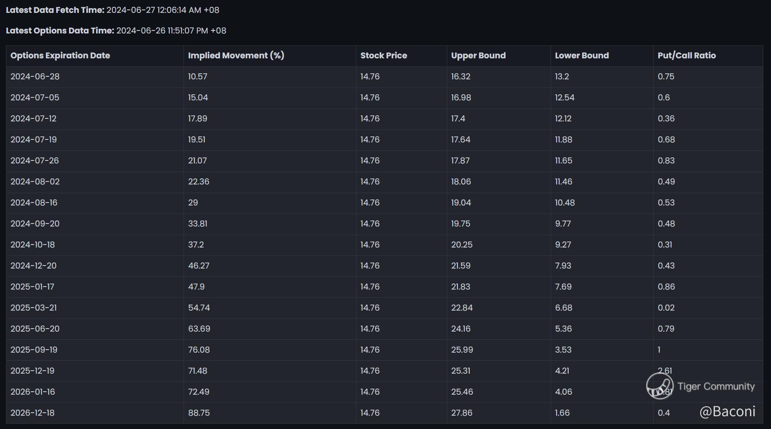Click upper bound value 21.59
771x429 pixels.
point(461,266)
